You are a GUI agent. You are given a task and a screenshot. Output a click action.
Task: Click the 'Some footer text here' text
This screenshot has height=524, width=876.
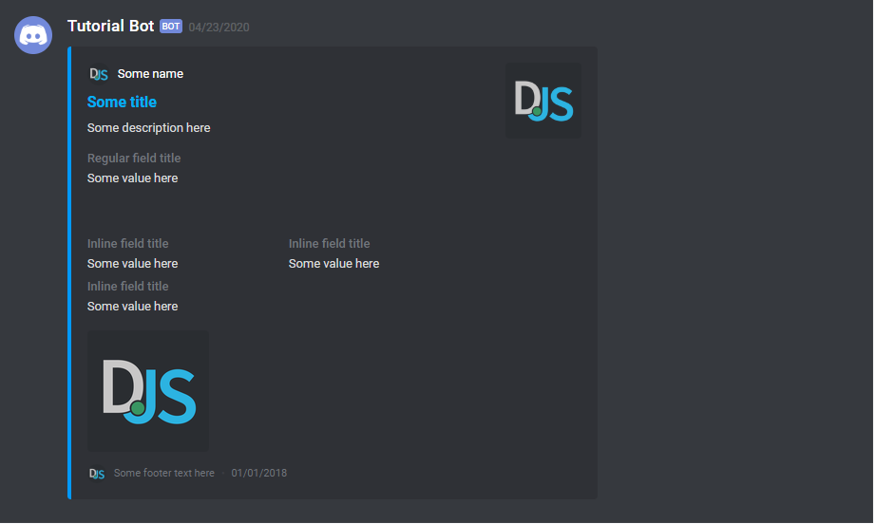[x=164, y=474]
